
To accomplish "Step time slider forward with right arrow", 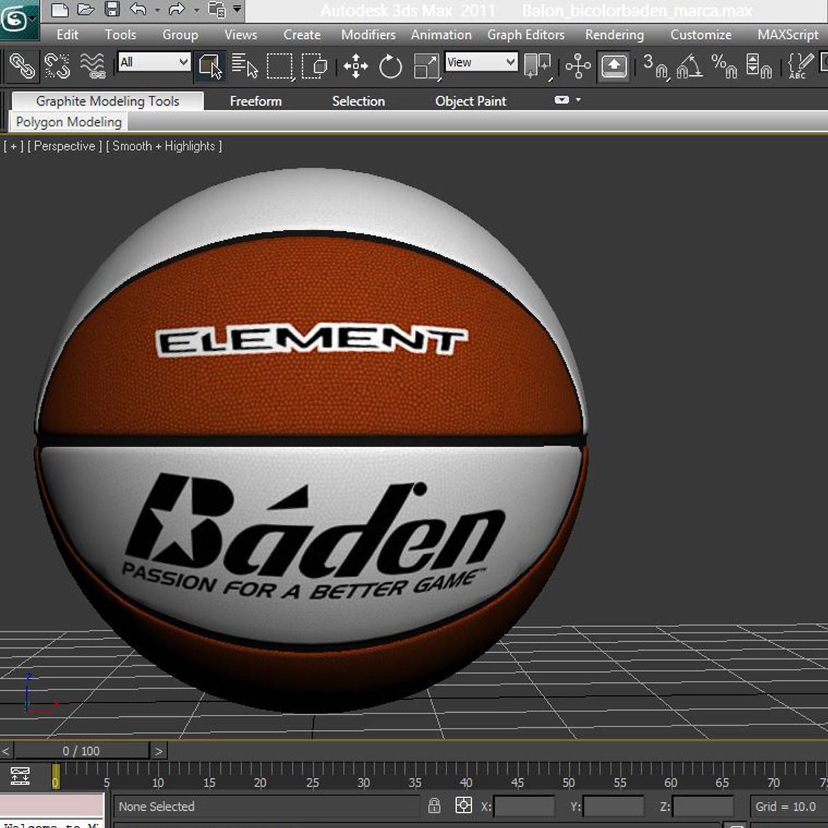I will 159,751.
